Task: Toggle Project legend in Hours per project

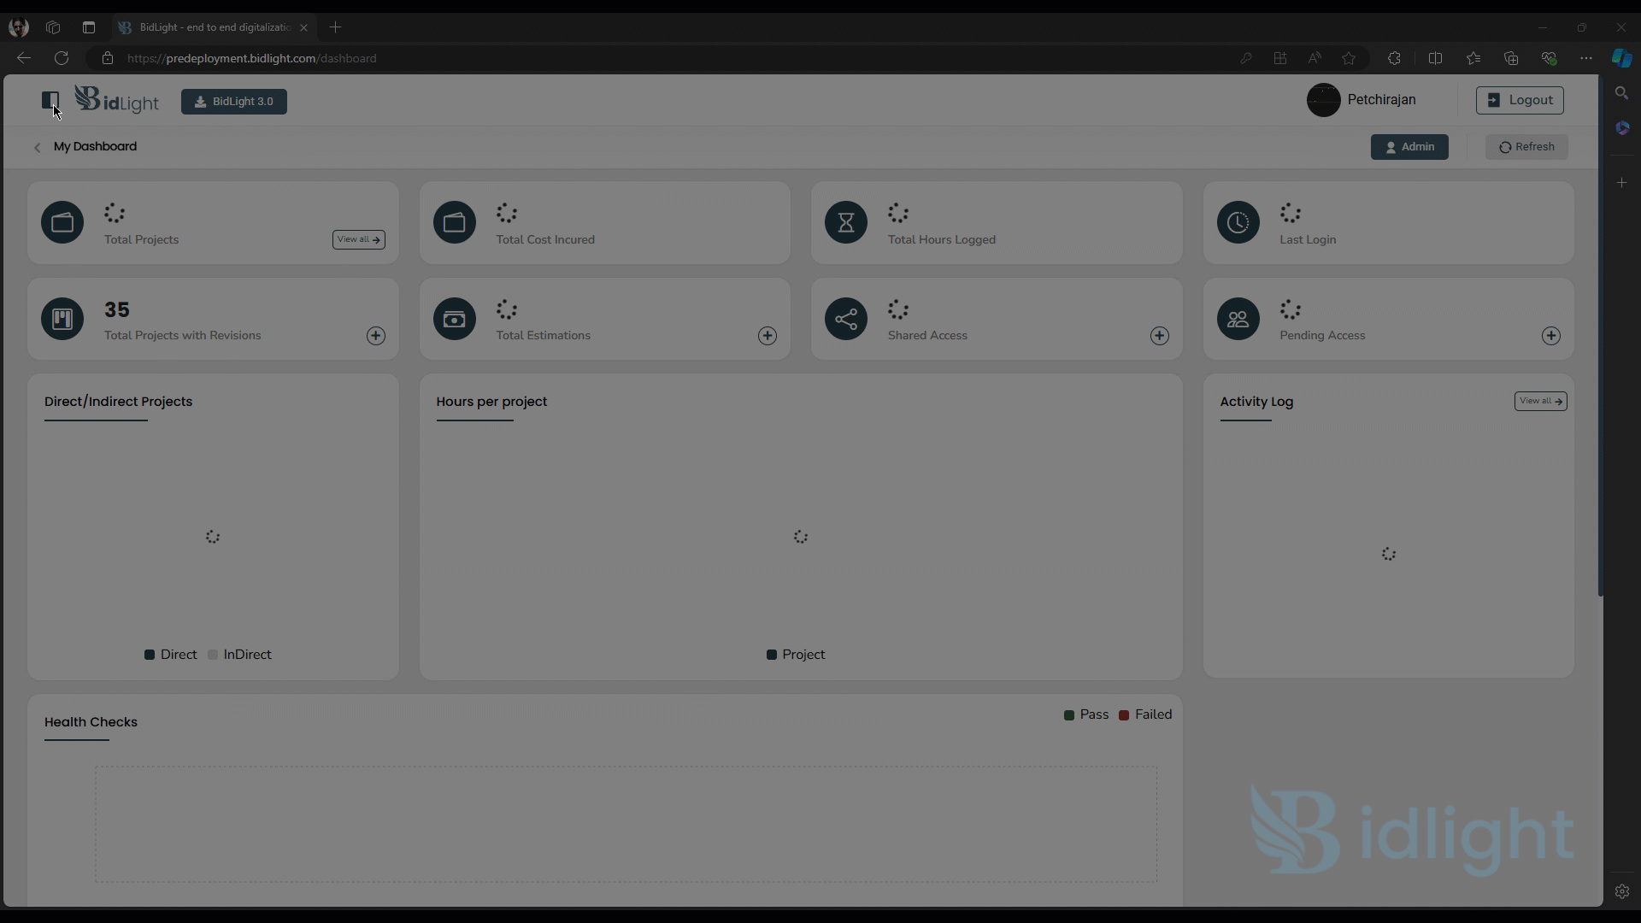Action: [796, 654]
